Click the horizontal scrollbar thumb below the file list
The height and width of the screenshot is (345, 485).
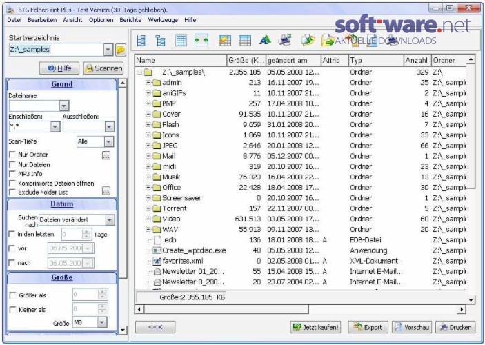pos(226,309)
